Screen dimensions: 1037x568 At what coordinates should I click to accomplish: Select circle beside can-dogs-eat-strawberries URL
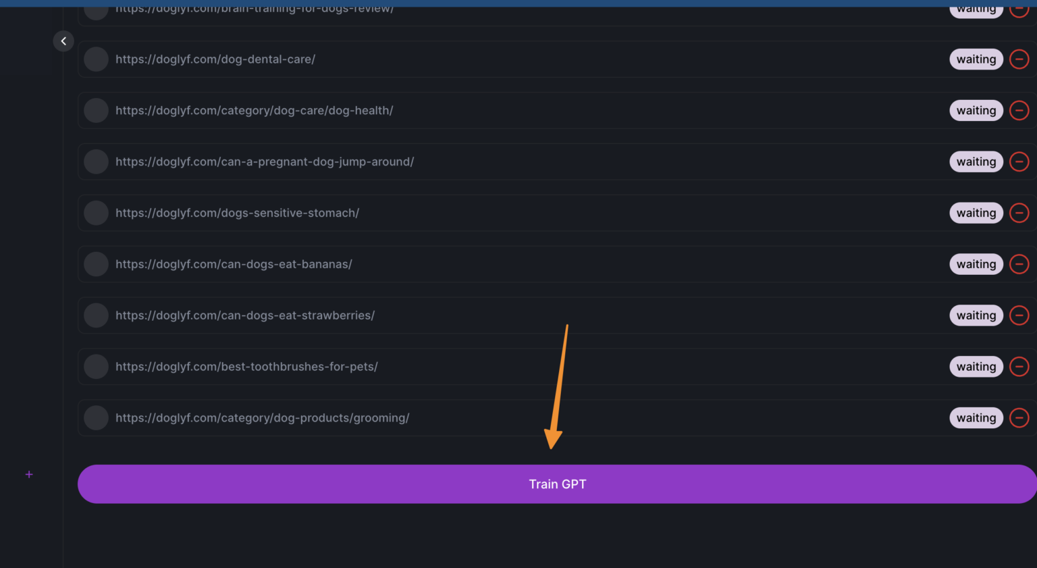(96, 315)
